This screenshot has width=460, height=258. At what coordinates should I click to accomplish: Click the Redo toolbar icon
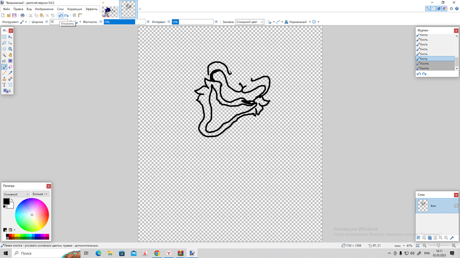(x=66, y=15)
